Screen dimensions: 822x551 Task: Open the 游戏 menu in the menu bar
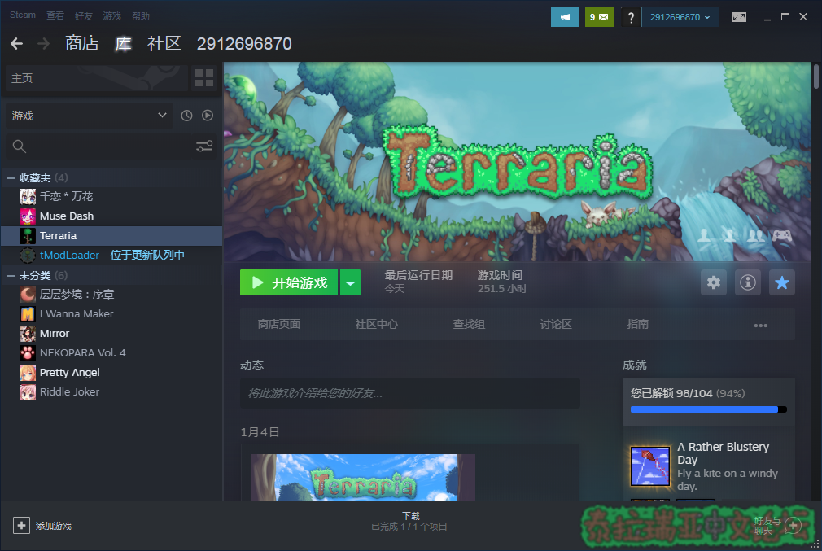(x=111, y=15)
